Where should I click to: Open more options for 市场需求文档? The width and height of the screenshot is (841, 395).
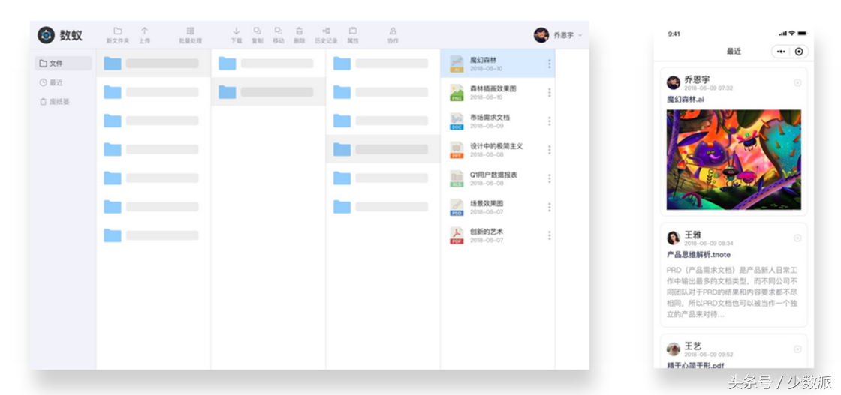pos(549,121)
